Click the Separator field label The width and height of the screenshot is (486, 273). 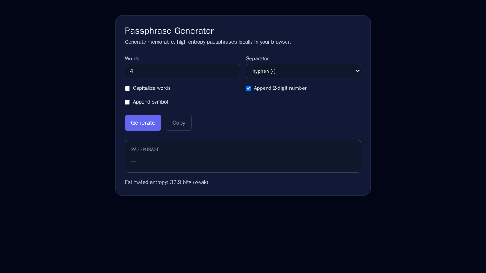pyautogui.click(x=257, y=58)
